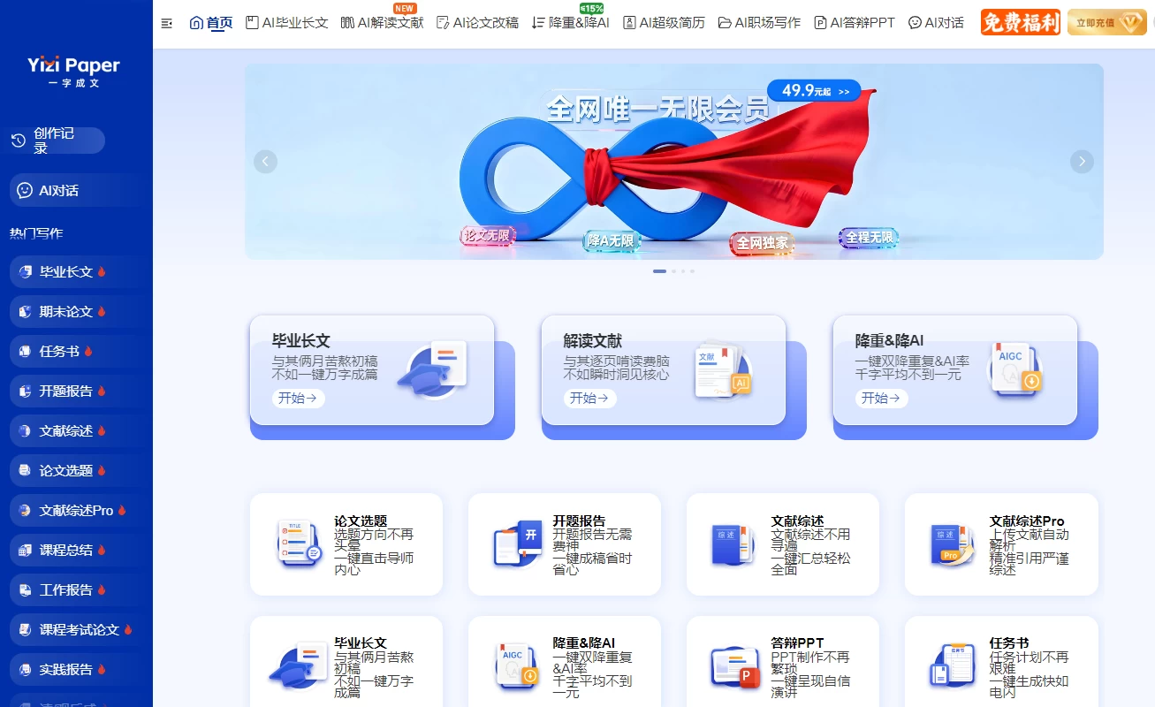1155x707 pixels.
Task: Collapse the sidebar using the hamburger icon
Action: coord(167,23)
